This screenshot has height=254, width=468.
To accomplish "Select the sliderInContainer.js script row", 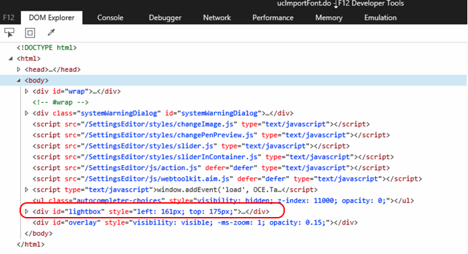I will point(213,157).
